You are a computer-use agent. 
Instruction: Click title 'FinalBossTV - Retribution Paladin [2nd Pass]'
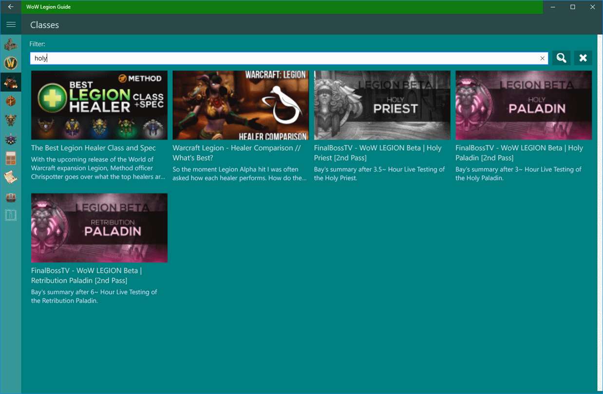tap(87, 275)
